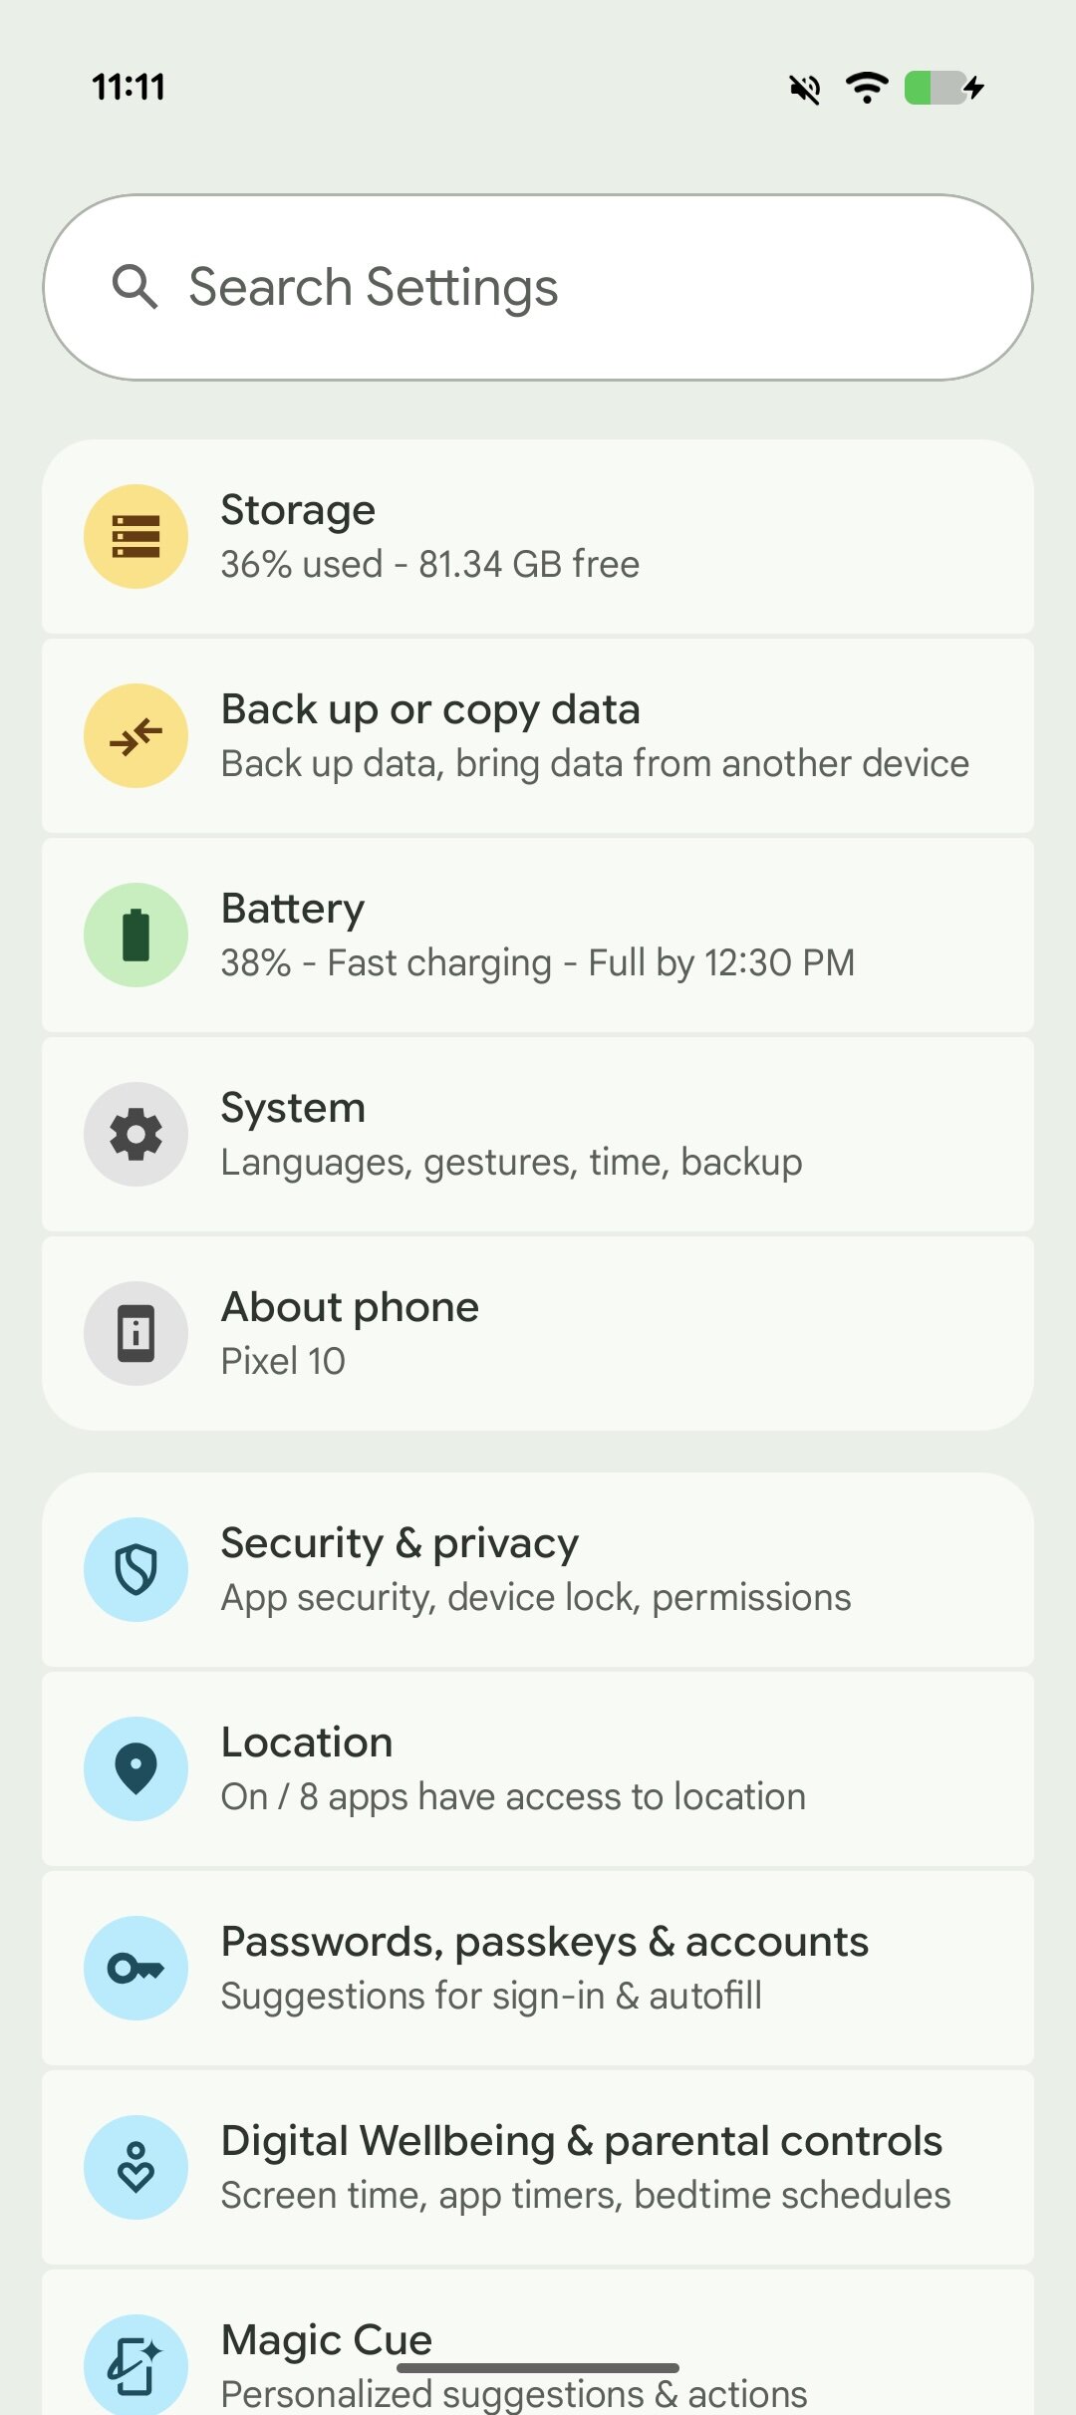Viewport: 1076px width, 2415px height.
Task: Select the Security & privacy shield icon
Action: pos(135,1567)
